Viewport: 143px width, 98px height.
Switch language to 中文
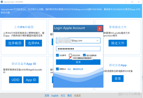pyautogui.click(x=63, y=95)
